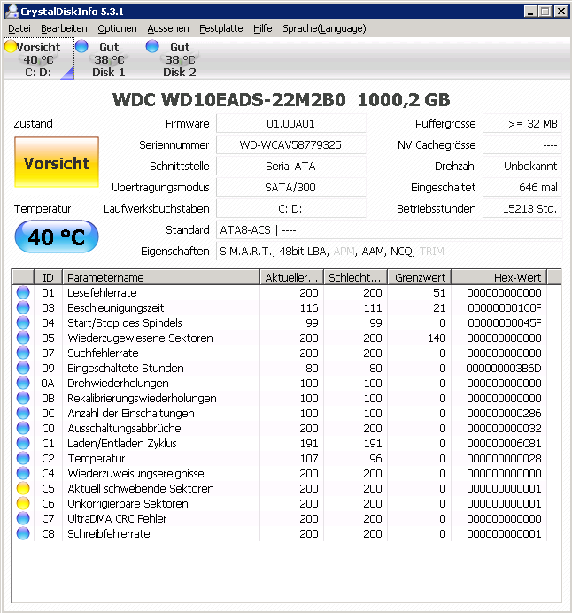Open the Sprache(Language) menu

click(324, 28)
